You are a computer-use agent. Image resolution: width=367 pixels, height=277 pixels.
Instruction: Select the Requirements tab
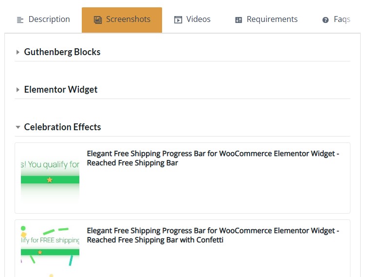pyautogui.click(x=272, y=20)
